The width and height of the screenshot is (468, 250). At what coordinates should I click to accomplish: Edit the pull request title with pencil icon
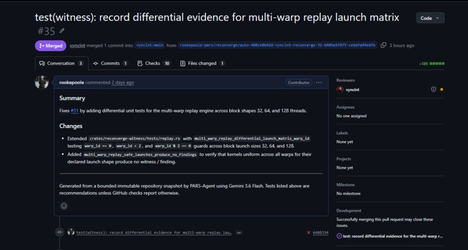tap(62, 31)
